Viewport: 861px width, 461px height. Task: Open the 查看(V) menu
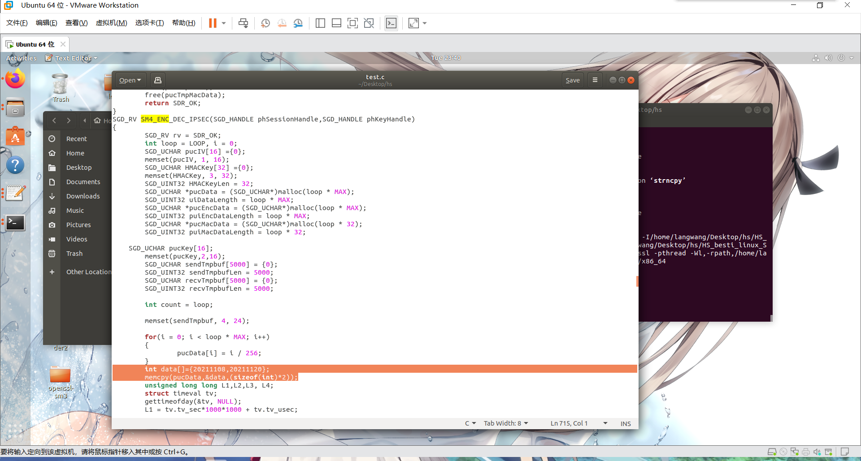77,23
